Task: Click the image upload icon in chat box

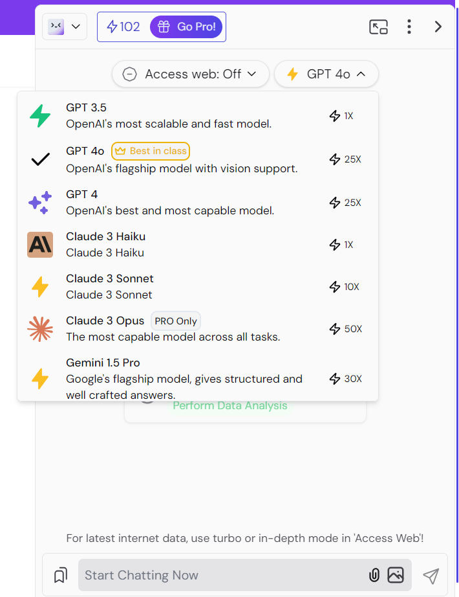Action: (395, 575)
